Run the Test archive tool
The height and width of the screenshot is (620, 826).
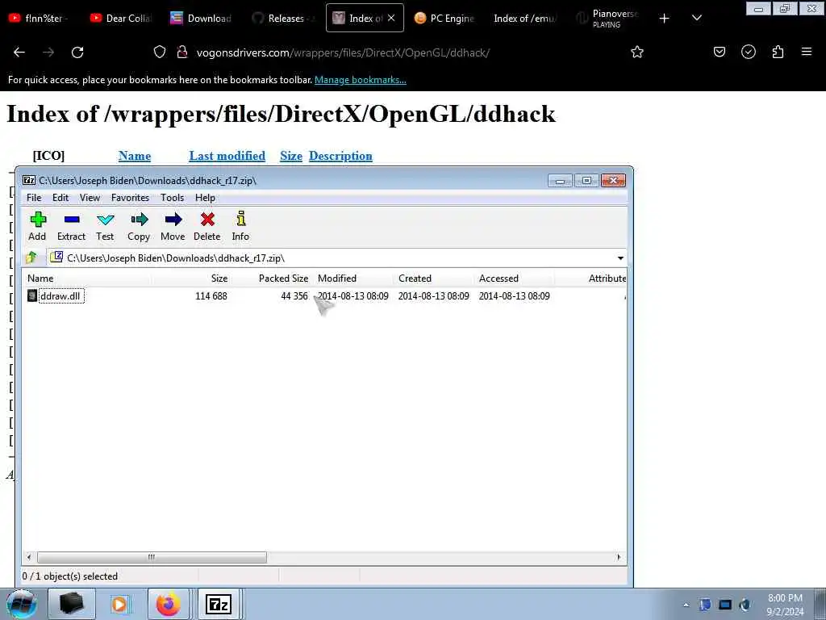pyautogui.click(x=105, y=226)
